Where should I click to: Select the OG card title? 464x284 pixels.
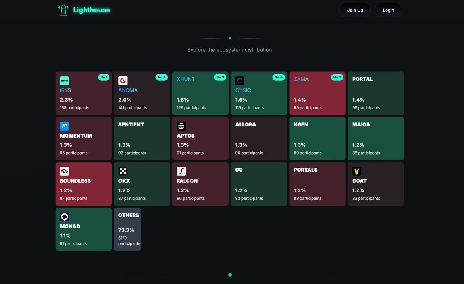[239, 170]
